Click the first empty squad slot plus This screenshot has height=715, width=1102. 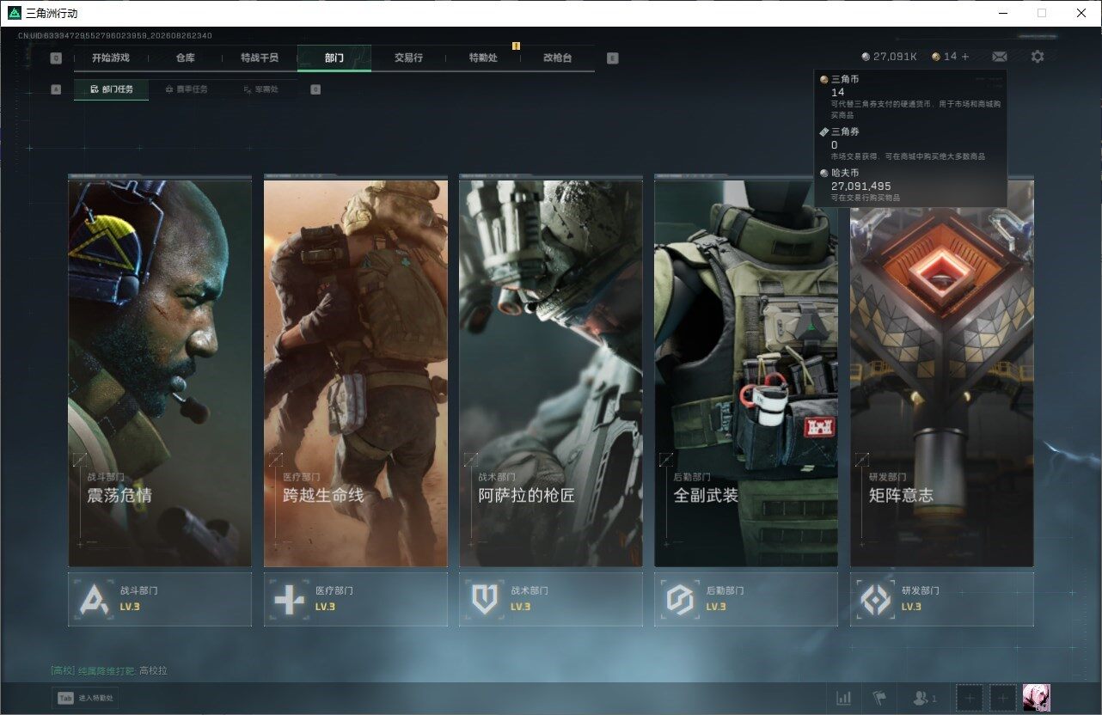(x=970, y=698)
